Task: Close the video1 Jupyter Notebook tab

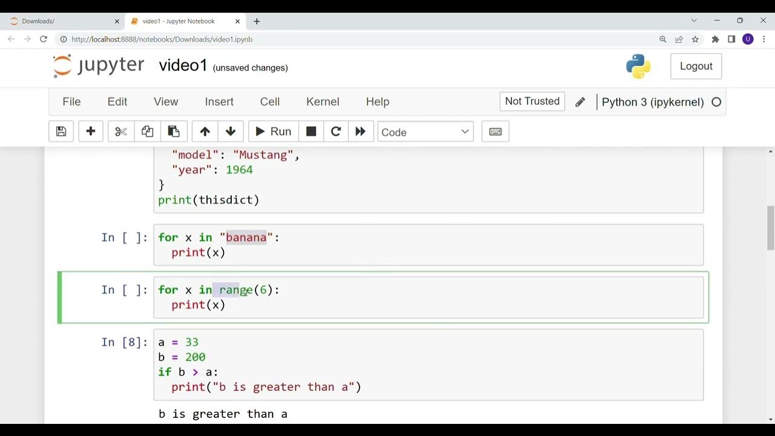Action: 237,21
